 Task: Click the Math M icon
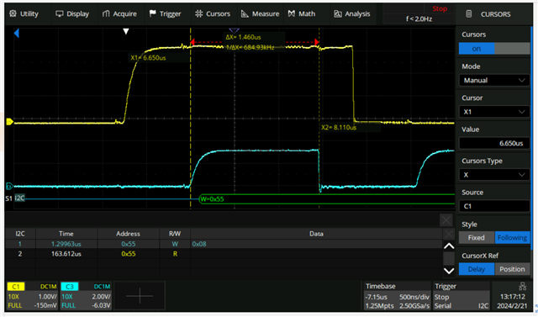[x=292, y=13]
